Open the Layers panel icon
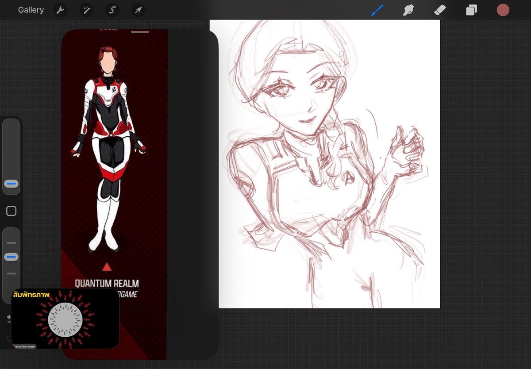The height and width of the screenshot is (369, 531). pyautogui.click(x=472, y=10)
